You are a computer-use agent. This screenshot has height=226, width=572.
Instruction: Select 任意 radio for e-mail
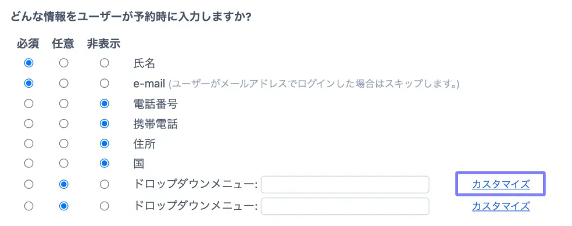coord(64,84)
